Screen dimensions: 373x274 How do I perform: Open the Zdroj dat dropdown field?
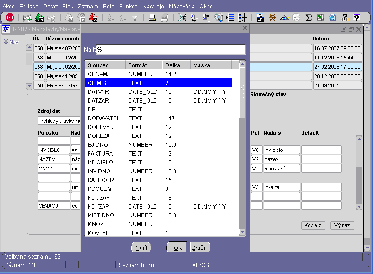[59, 121]
